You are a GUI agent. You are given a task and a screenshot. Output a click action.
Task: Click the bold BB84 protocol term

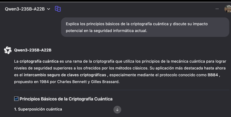tap(213, 75)
